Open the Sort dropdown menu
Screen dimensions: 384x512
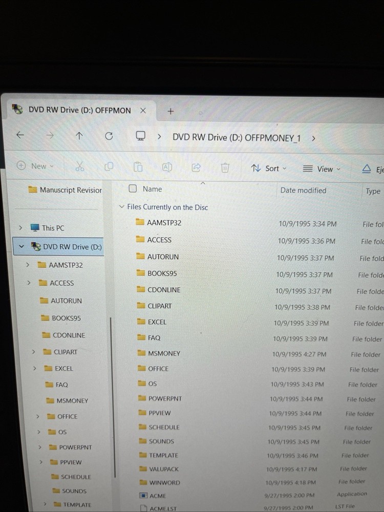(269, 168)
